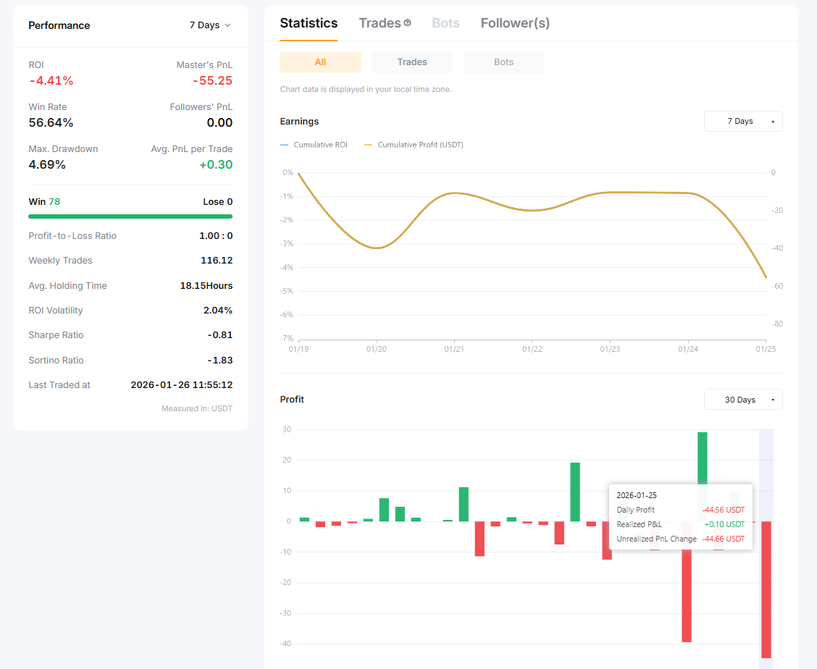Open the Earnings chart range dropdown

point(743,122)
